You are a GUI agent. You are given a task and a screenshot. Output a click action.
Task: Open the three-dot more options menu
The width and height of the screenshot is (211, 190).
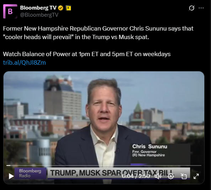click(x=201, y=8)
